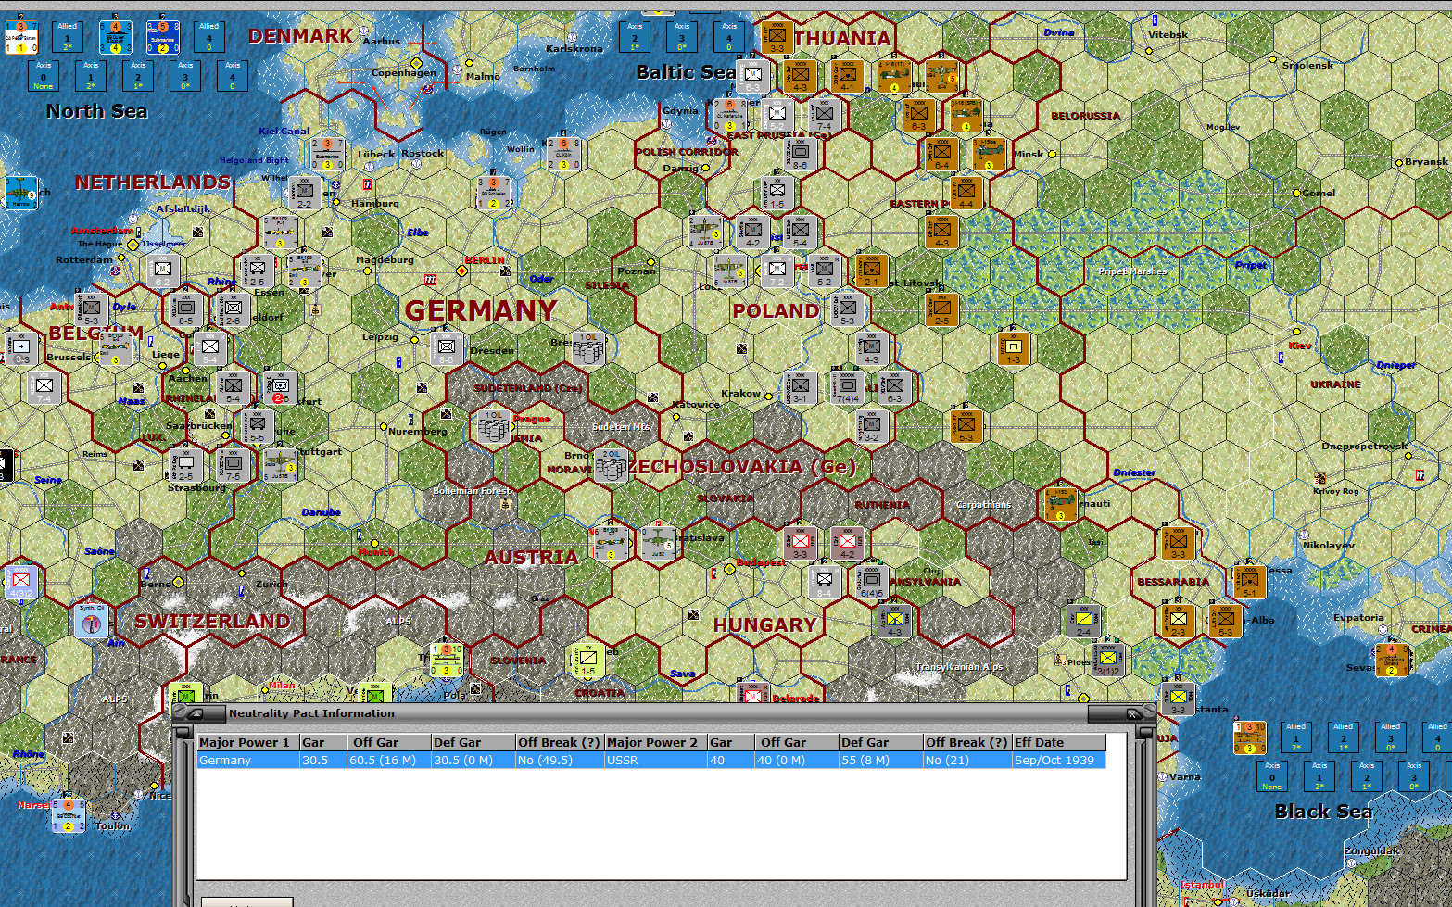Select the red Hungarian 4-2 unit

[x=847, y=544]
